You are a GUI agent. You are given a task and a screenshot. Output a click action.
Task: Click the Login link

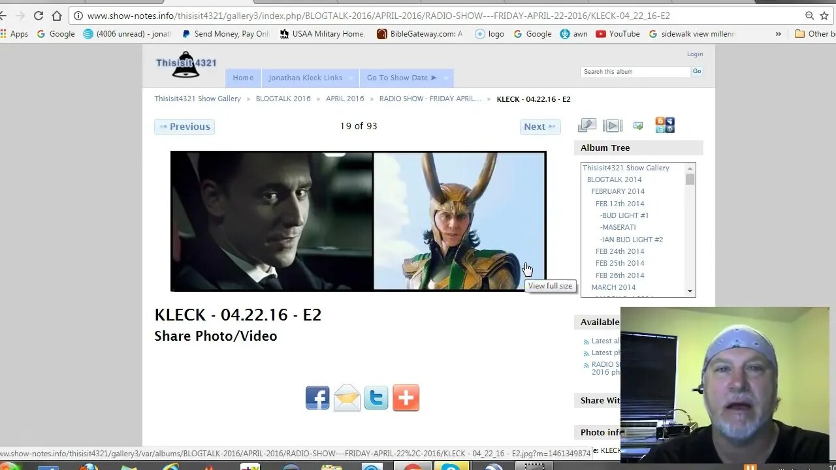pyautogui.click(x=695, y=54)
